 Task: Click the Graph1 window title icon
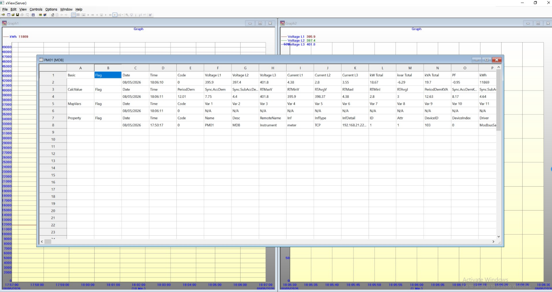pos(4,23)
